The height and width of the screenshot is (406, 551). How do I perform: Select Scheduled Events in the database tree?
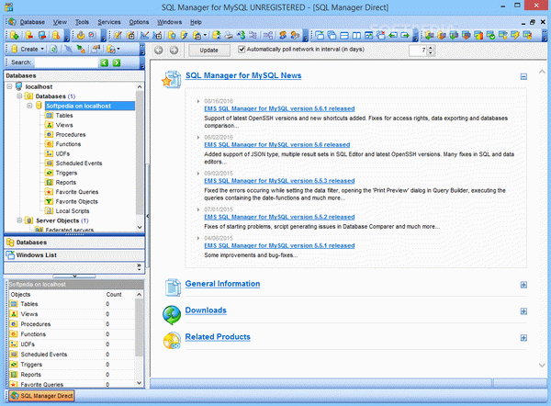pos(79,164)
